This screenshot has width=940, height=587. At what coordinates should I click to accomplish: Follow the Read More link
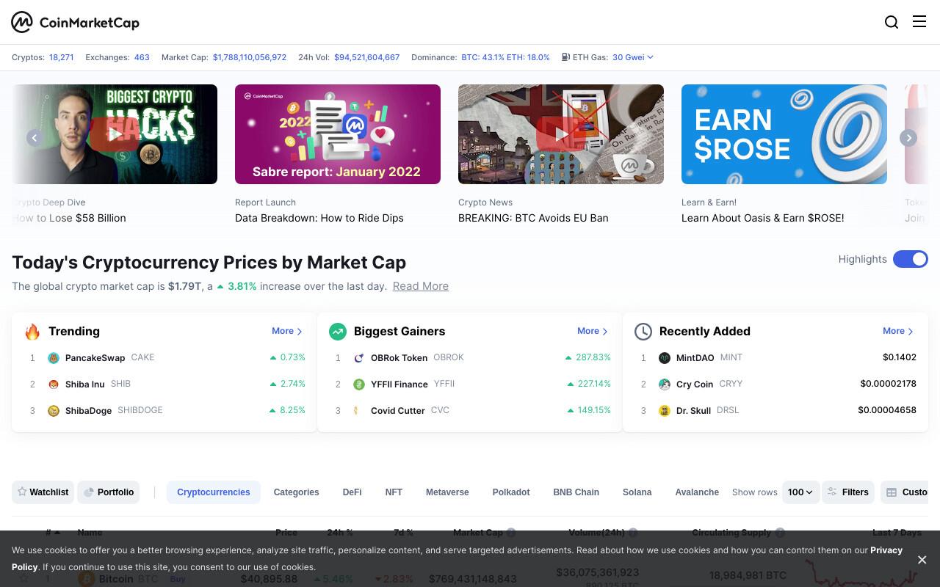point(421,286)
